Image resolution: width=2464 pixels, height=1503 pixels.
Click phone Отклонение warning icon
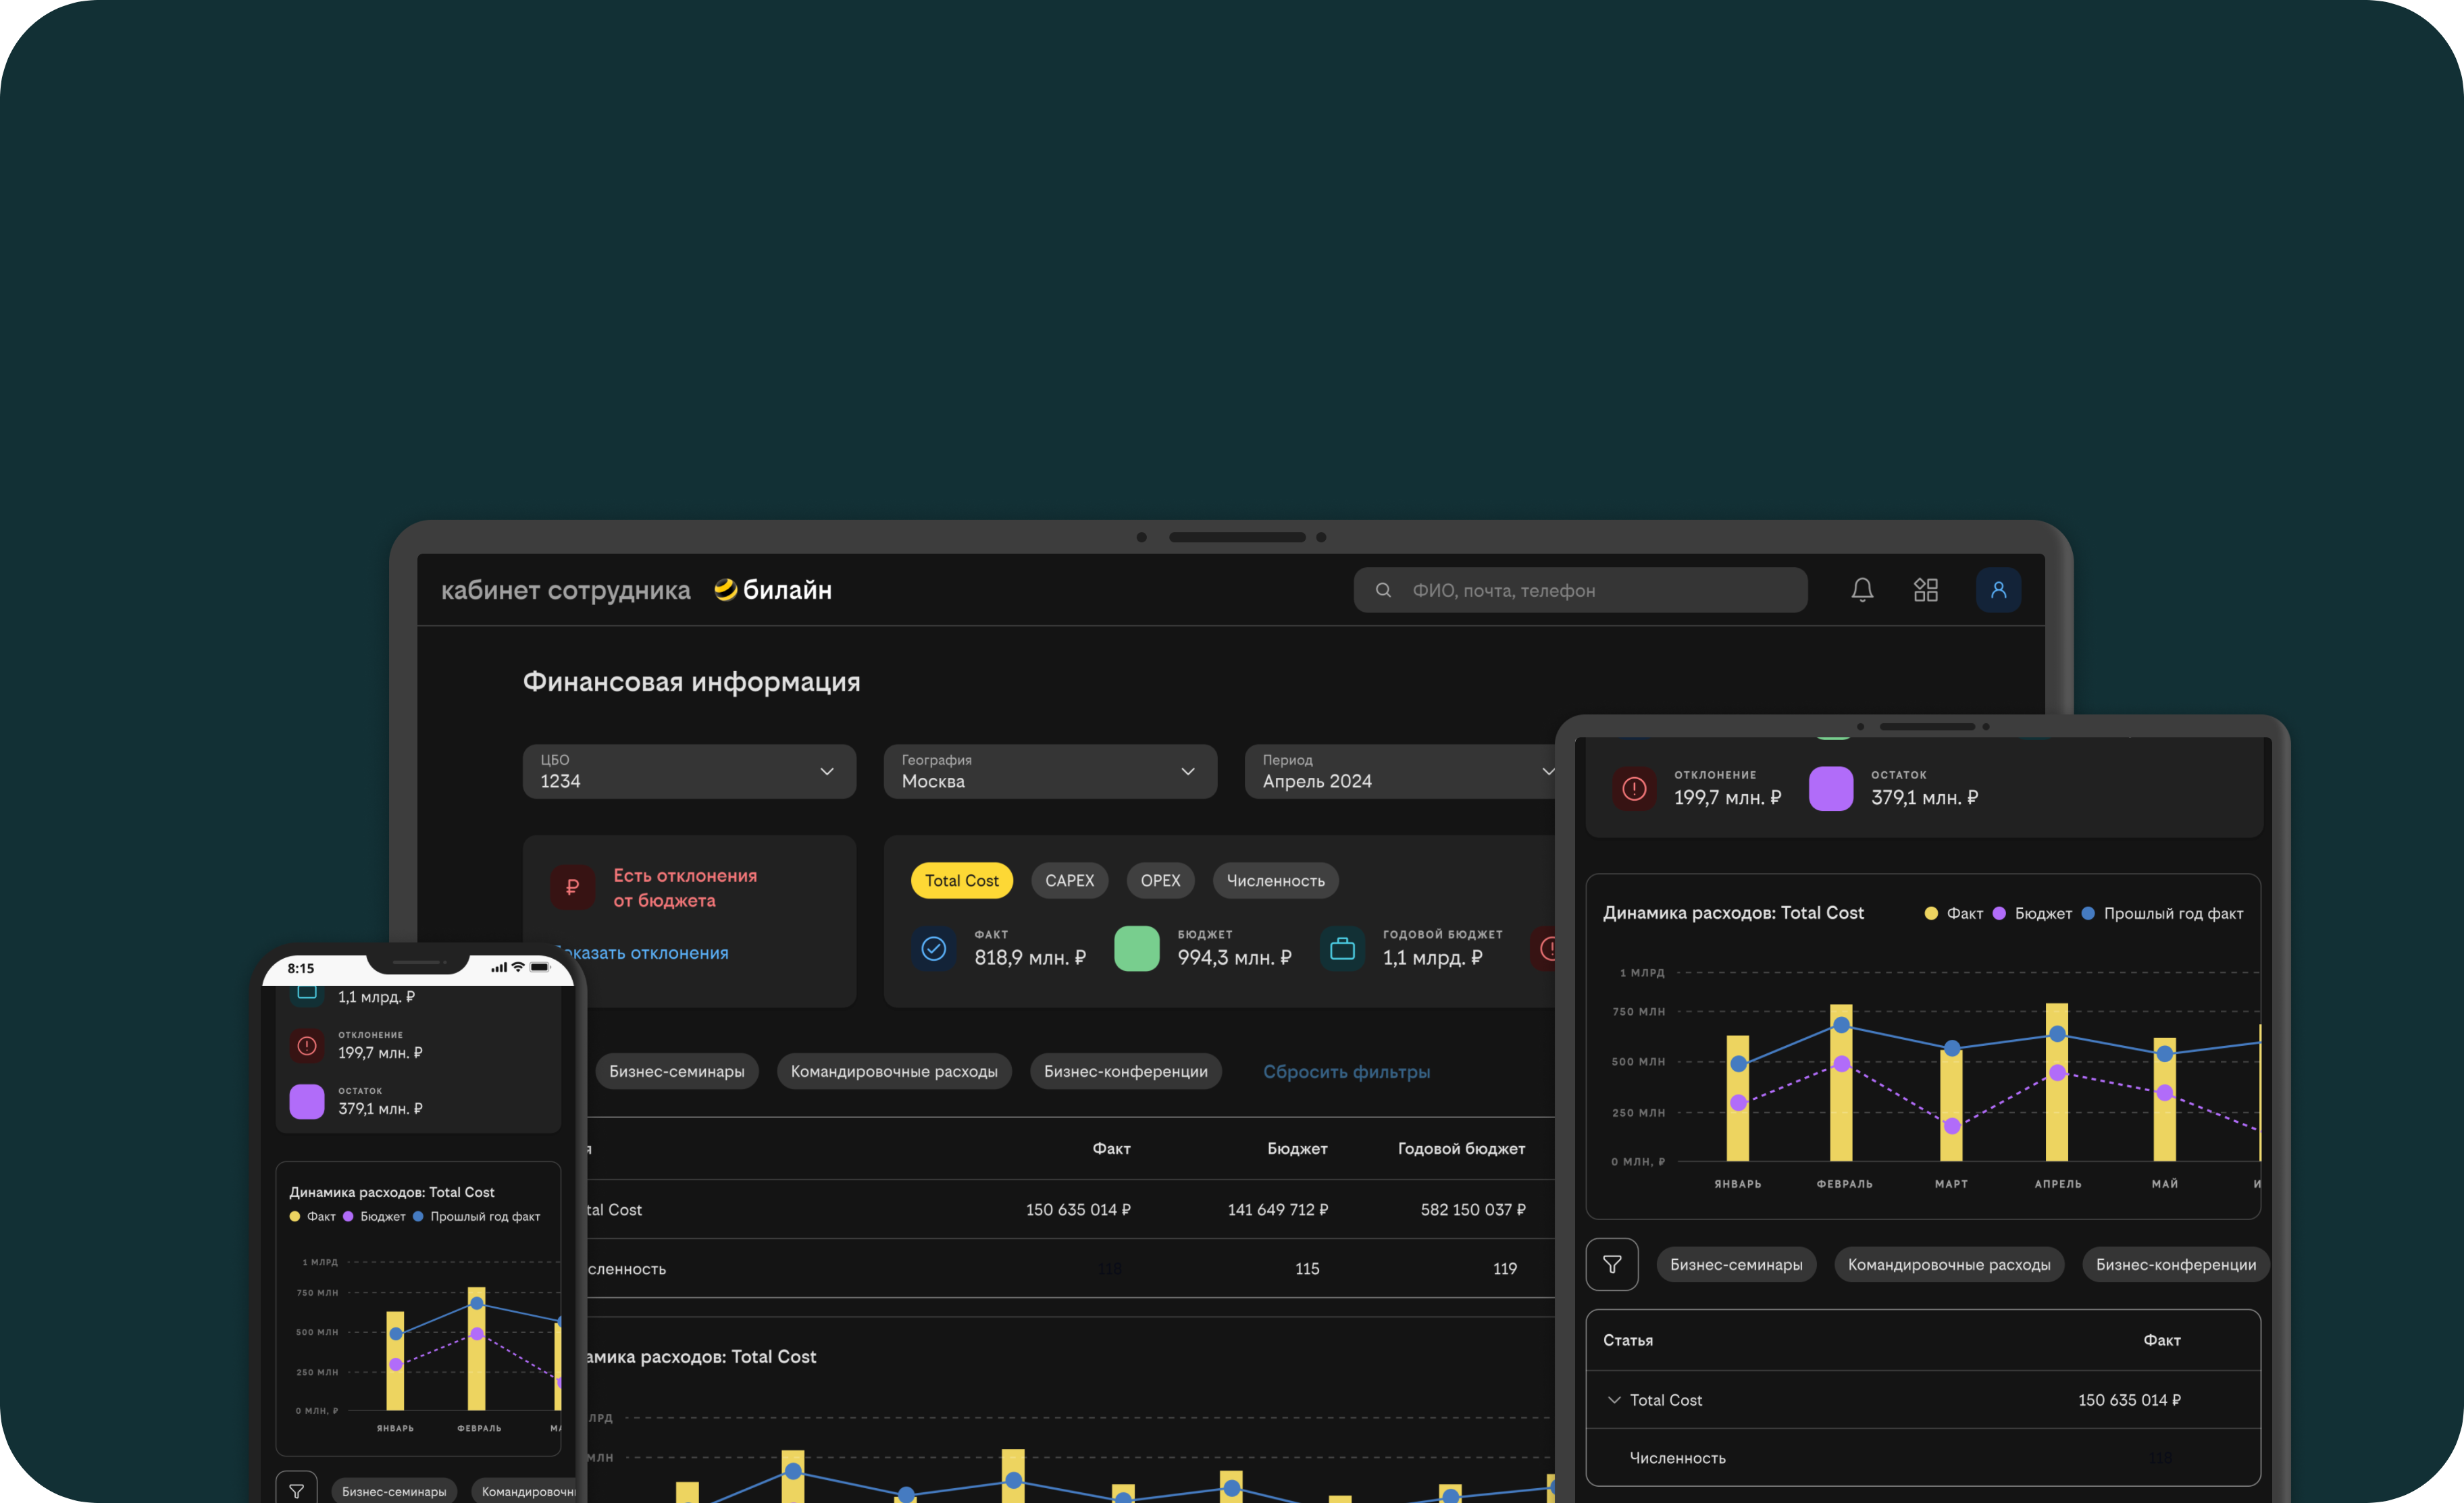pyautogui.click(x=307, y=1045)
